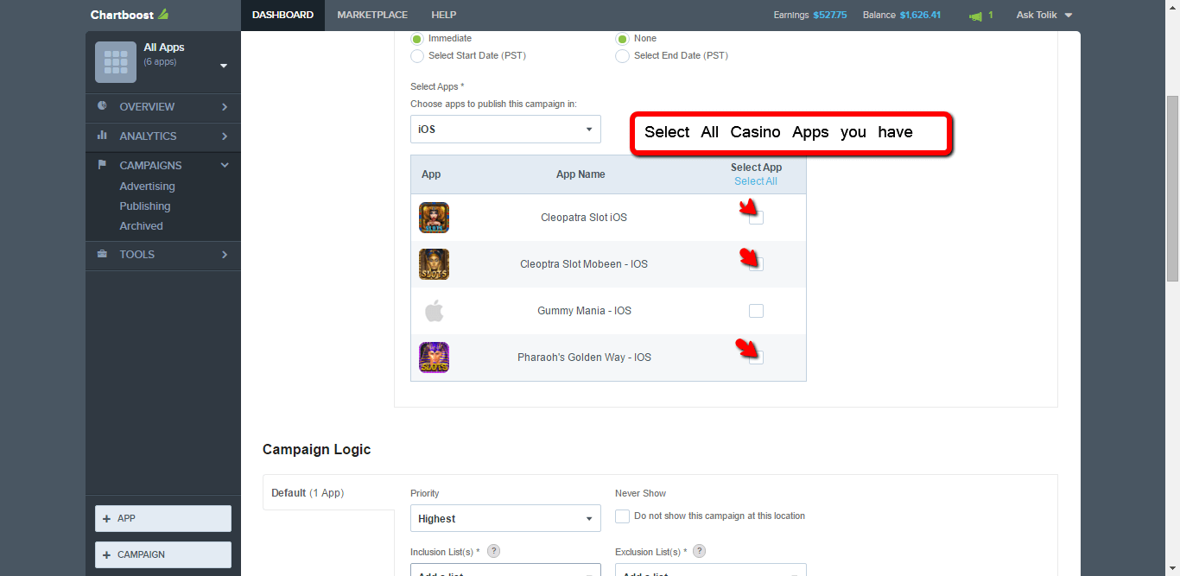Expand the Tools sidebar chevron
The height and width of the screenshot is (576, 1180).
[225, 255]
